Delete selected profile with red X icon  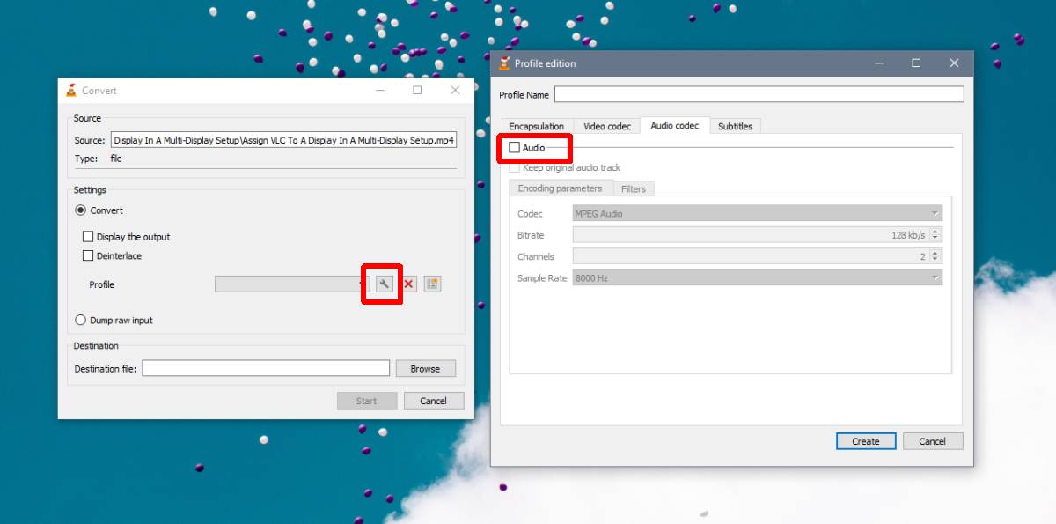tap(408, 284)
